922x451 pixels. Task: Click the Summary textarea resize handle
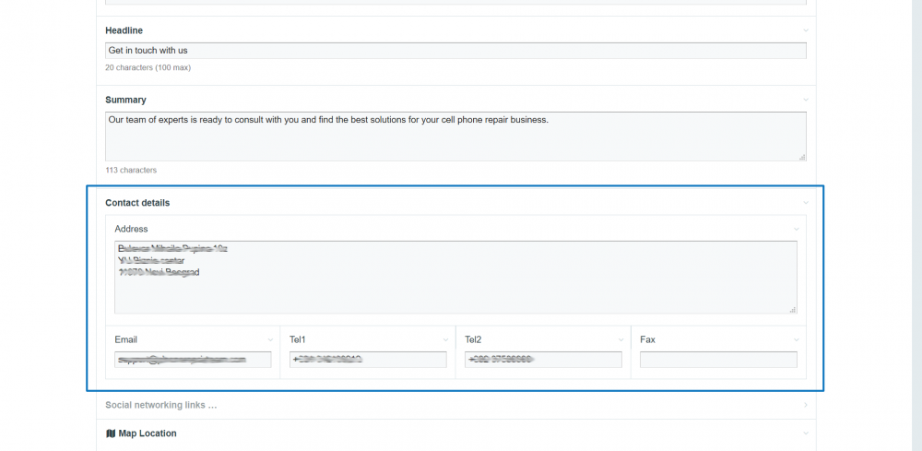[x=801, y=157]
